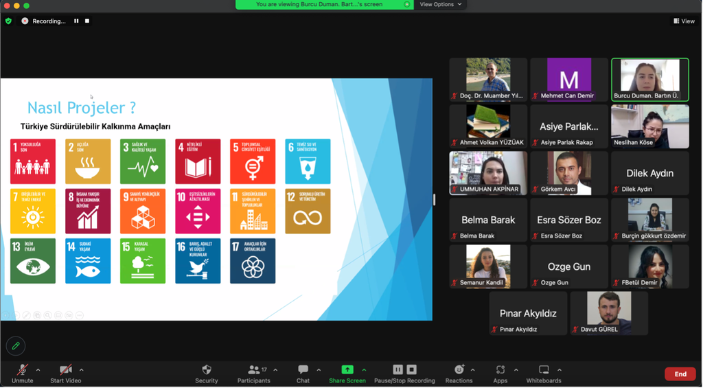Open the View layout menu
703x388 pixels.
click(683, 21)
